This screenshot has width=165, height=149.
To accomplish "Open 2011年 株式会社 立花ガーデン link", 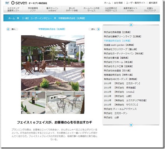I will (122, 83).
